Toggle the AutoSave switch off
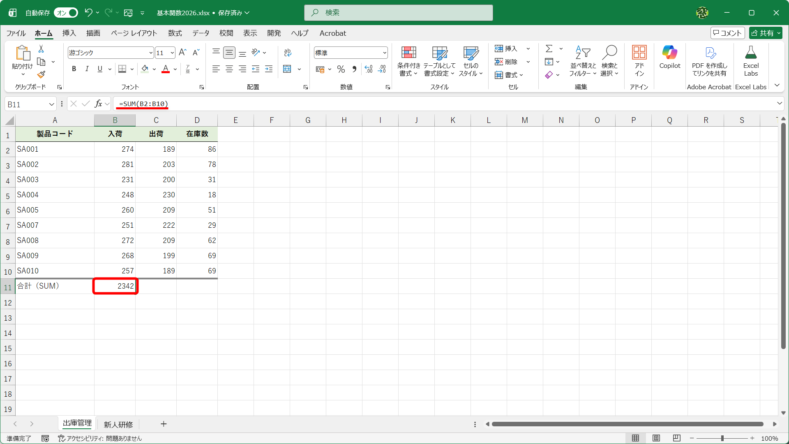 click(66, 13)
